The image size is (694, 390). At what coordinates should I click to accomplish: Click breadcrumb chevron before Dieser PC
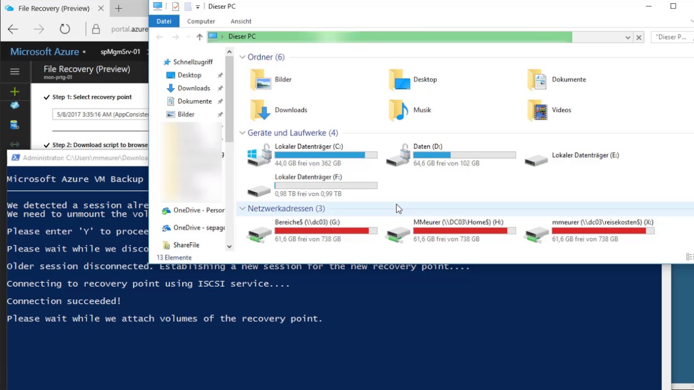point(222,37)
